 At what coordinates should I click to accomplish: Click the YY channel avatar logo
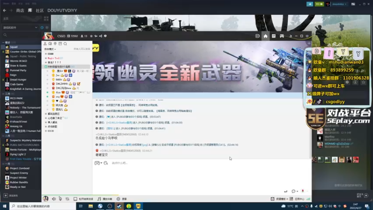48,36
